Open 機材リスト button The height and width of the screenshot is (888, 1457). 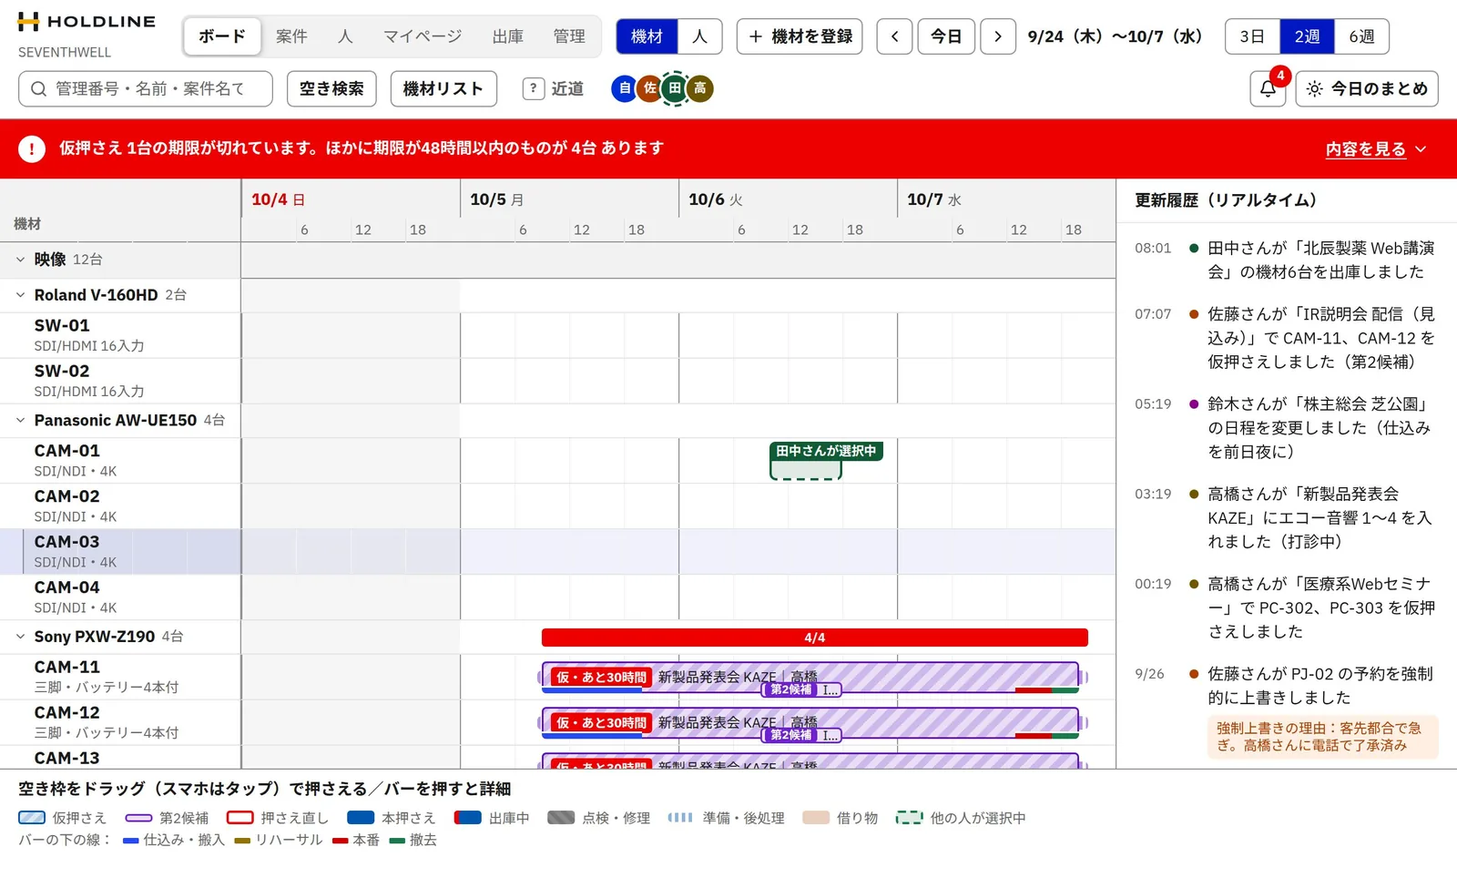click(443, 88)
